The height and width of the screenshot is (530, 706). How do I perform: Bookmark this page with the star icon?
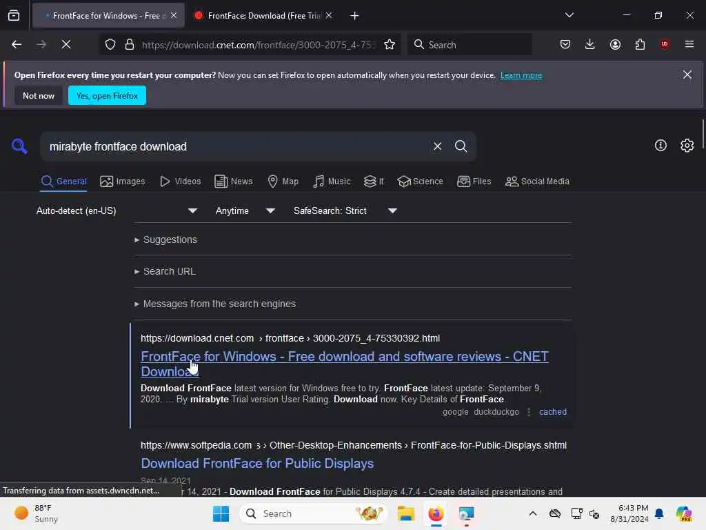click(x=390, y=44)
